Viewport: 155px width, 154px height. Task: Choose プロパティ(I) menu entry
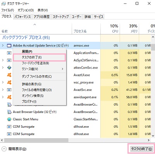[x=40, y=102]
